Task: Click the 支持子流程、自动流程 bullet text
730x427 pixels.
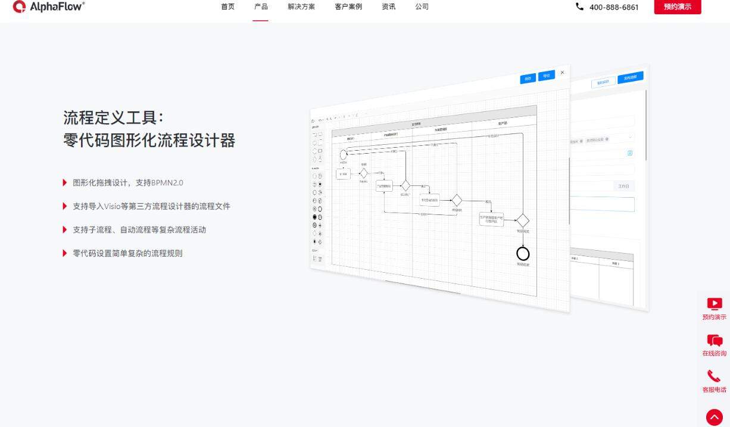Action: coord(139,230)
